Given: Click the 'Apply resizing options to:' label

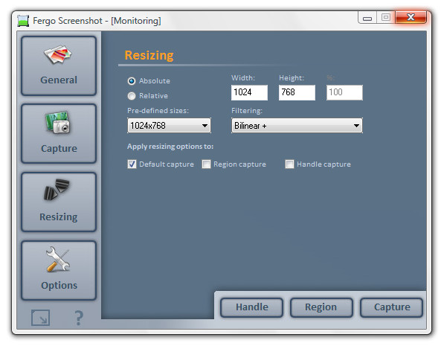Looking at the screenshot, I should coord(170,147).
